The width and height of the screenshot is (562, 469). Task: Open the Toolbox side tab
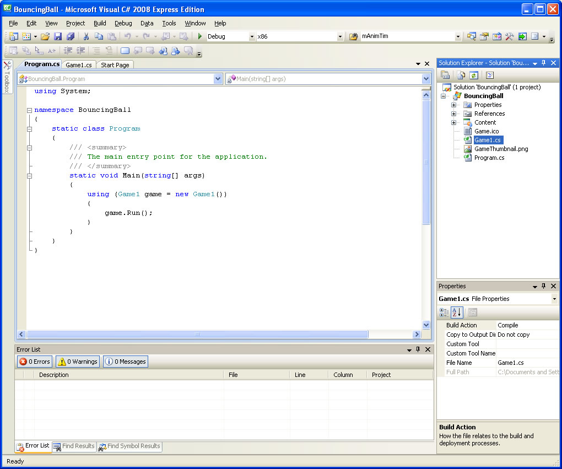(x=7, y=77)
